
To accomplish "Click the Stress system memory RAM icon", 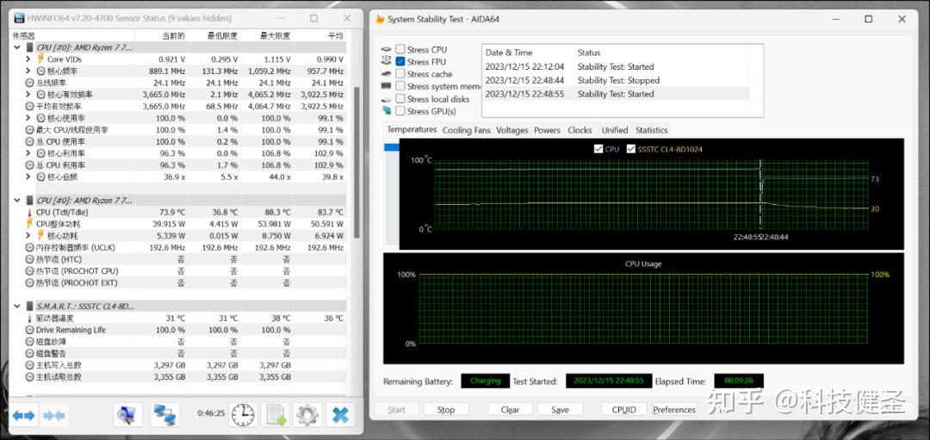I will pos(387,87).
